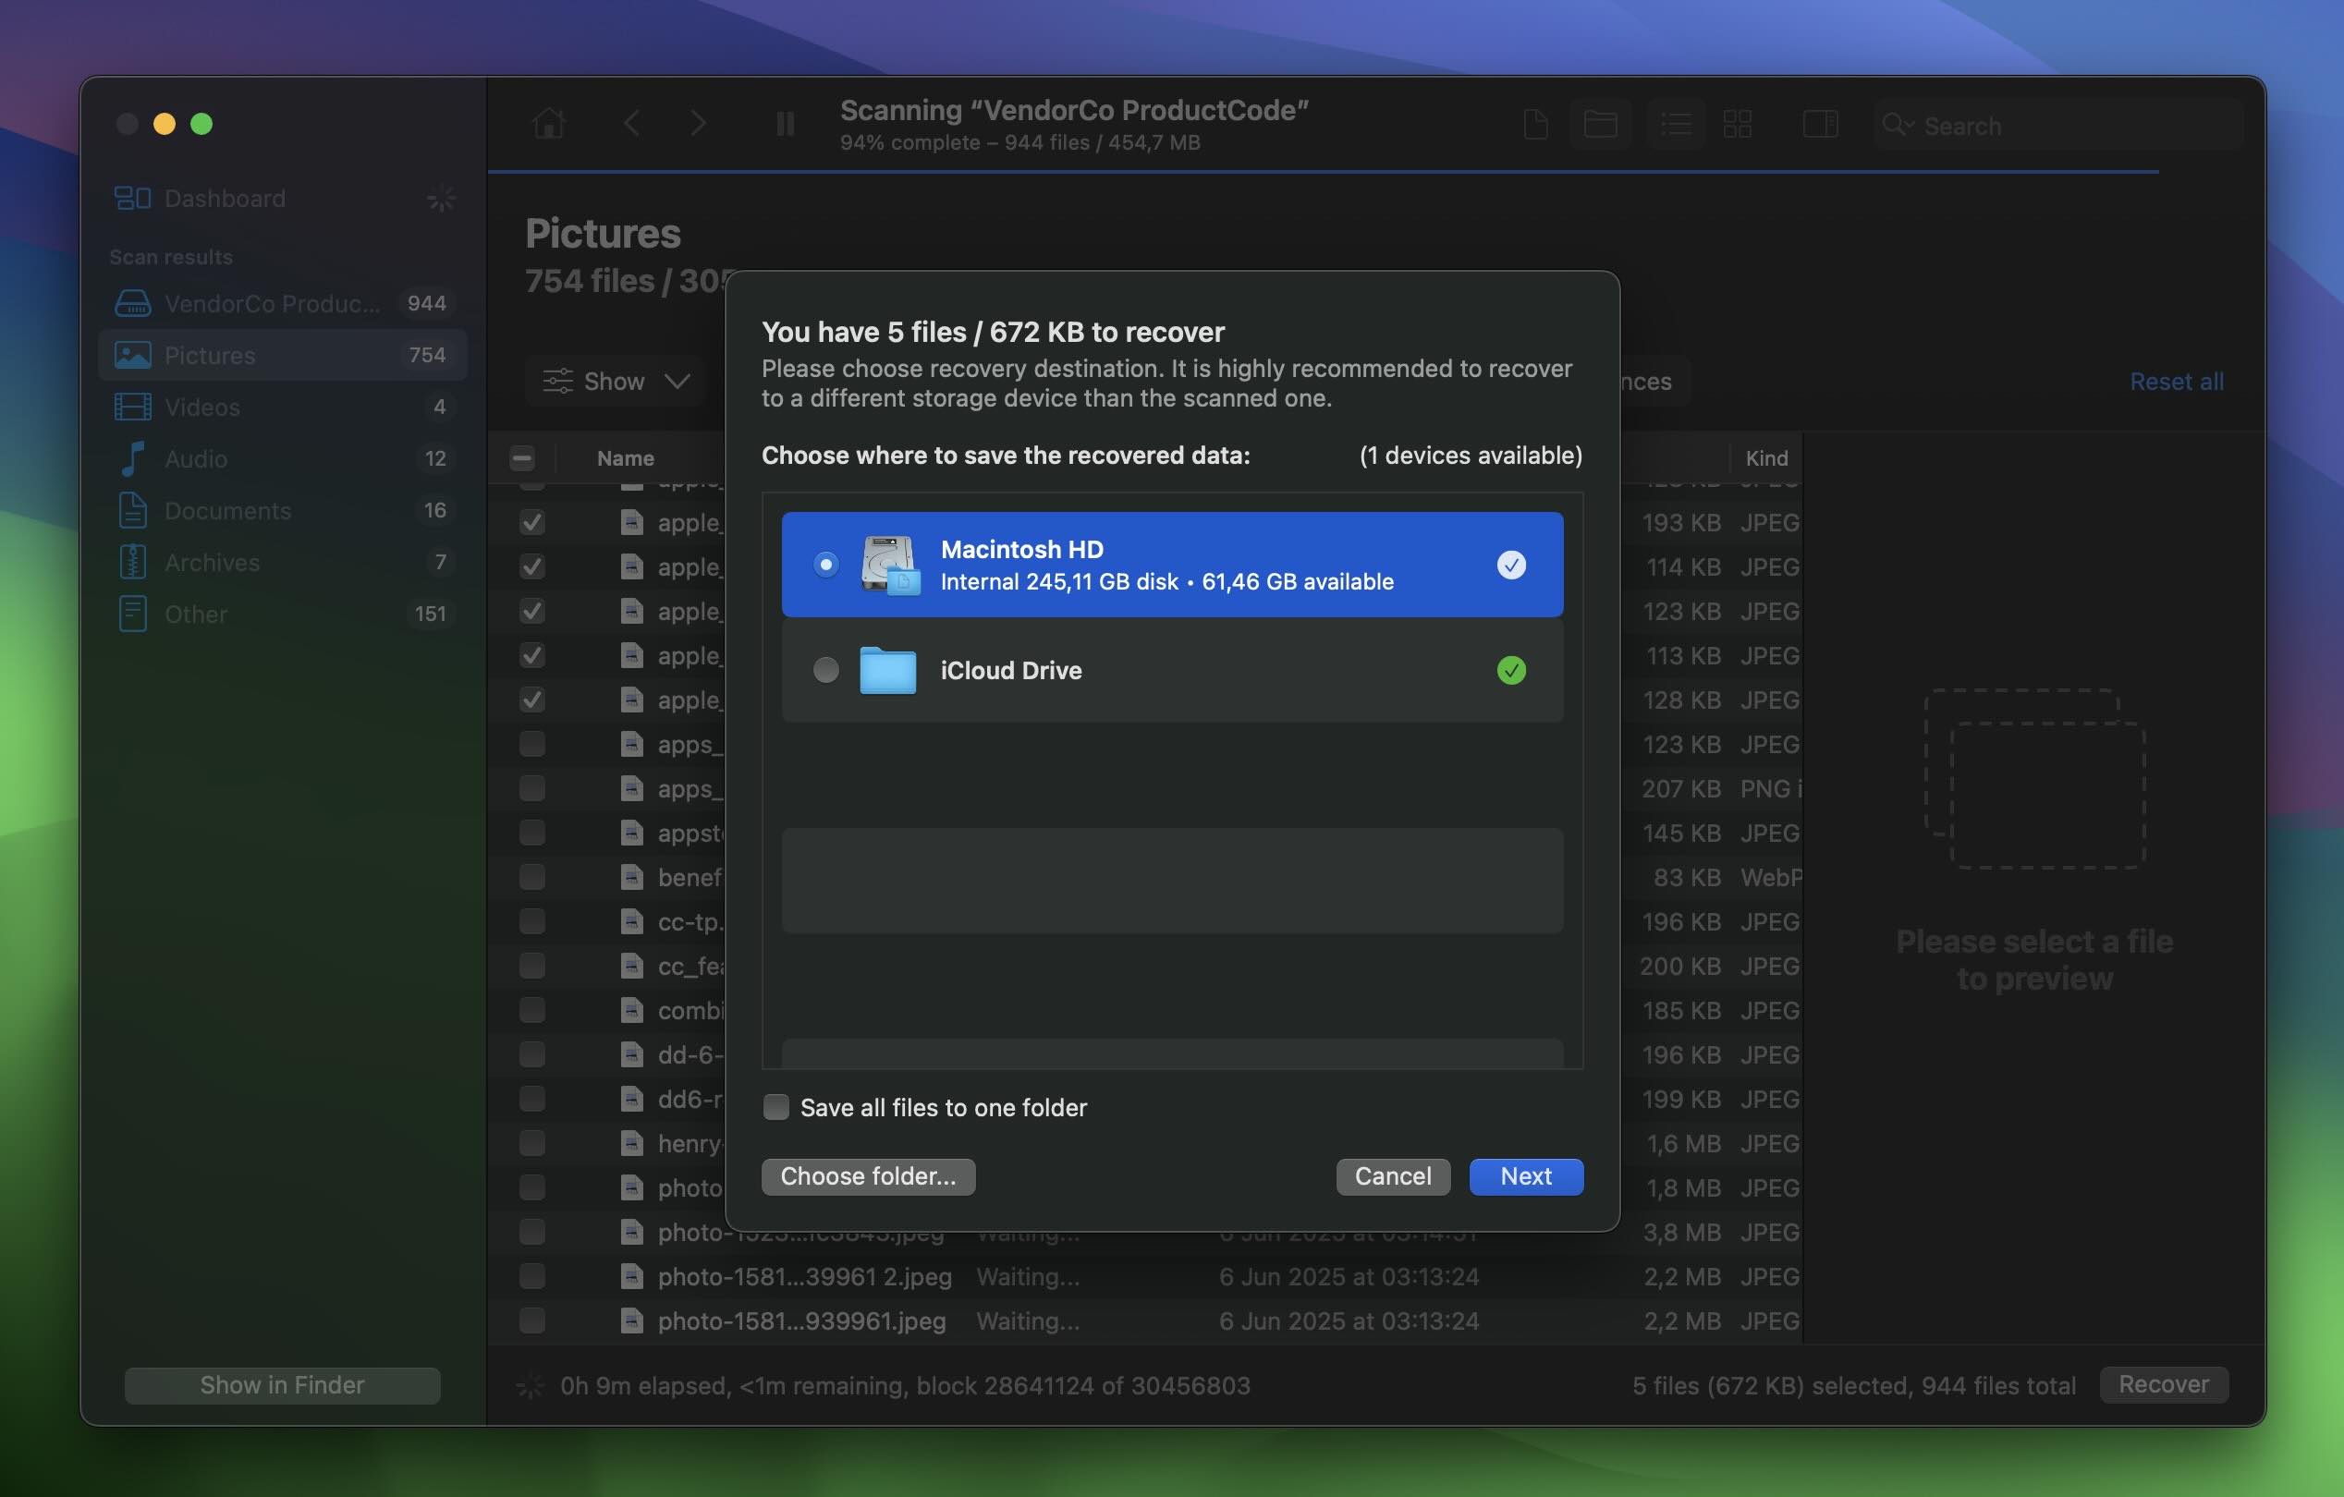Select grid view icon in toolbar
Image resolution: width=2344 pixels, height=1497 pixels.
(1738, 125)
